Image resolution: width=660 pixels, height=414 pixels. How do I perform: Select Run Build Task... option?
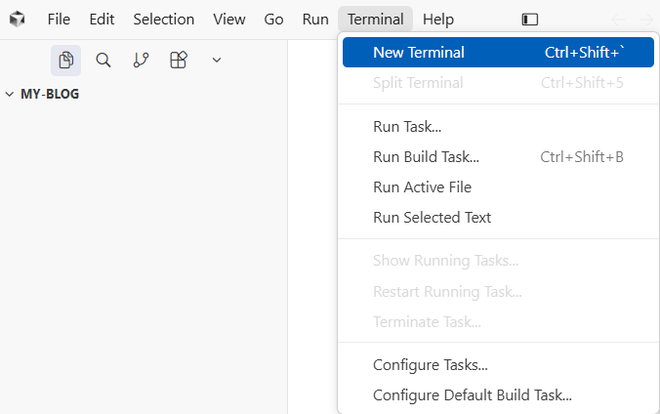pos(426,157)
